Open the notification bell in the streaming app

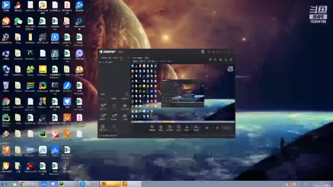coord(226,60)
